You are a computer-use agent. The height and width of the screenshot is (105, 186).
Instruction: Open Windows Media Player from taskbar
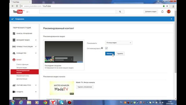(37, 102)
